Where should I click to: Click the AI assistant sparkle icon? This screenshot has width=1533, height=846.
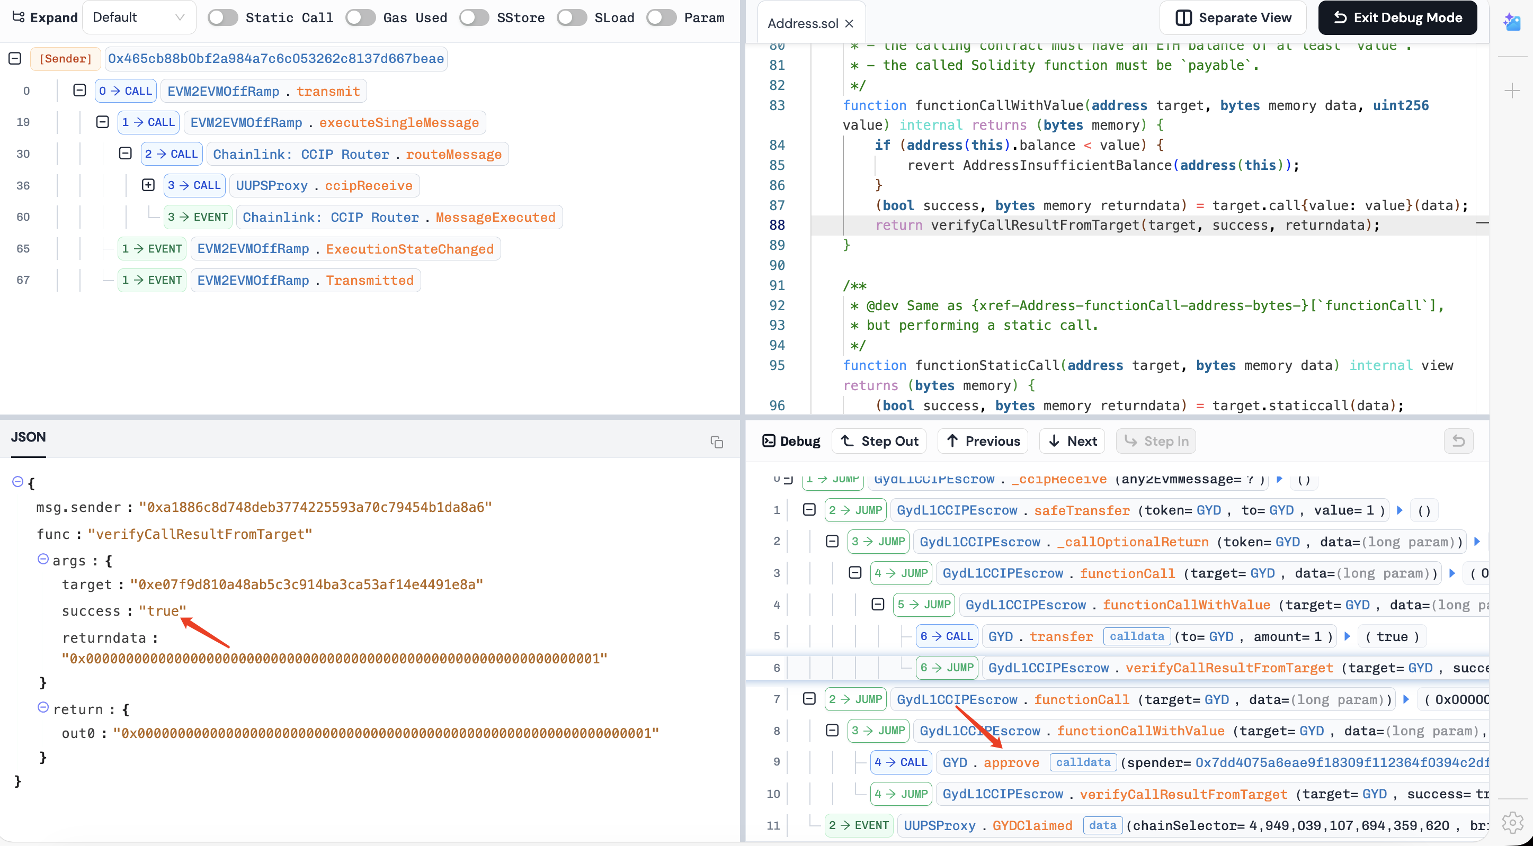coord(1512,22)
